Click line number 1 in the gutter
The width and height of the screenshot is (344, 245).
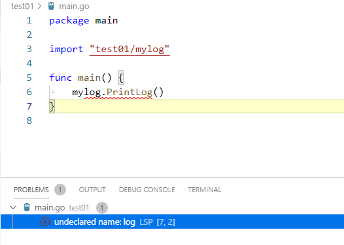click(x=29, y=21)
